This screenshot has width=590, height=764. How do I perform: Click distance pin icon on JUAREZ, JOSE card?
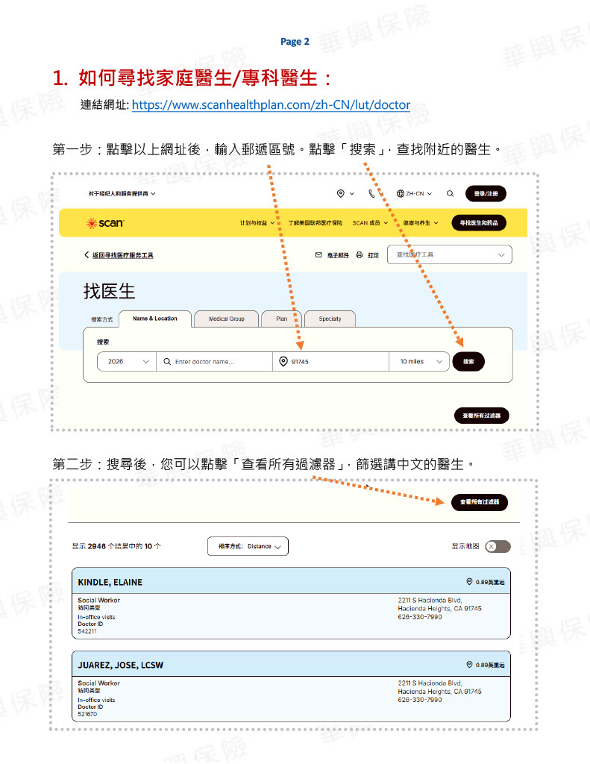click(469, 664)
